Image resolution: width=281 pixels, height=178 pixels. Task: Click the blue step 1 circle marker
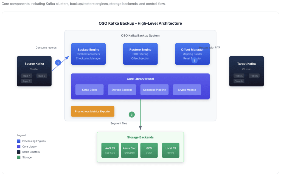click(x=58, y=63)
